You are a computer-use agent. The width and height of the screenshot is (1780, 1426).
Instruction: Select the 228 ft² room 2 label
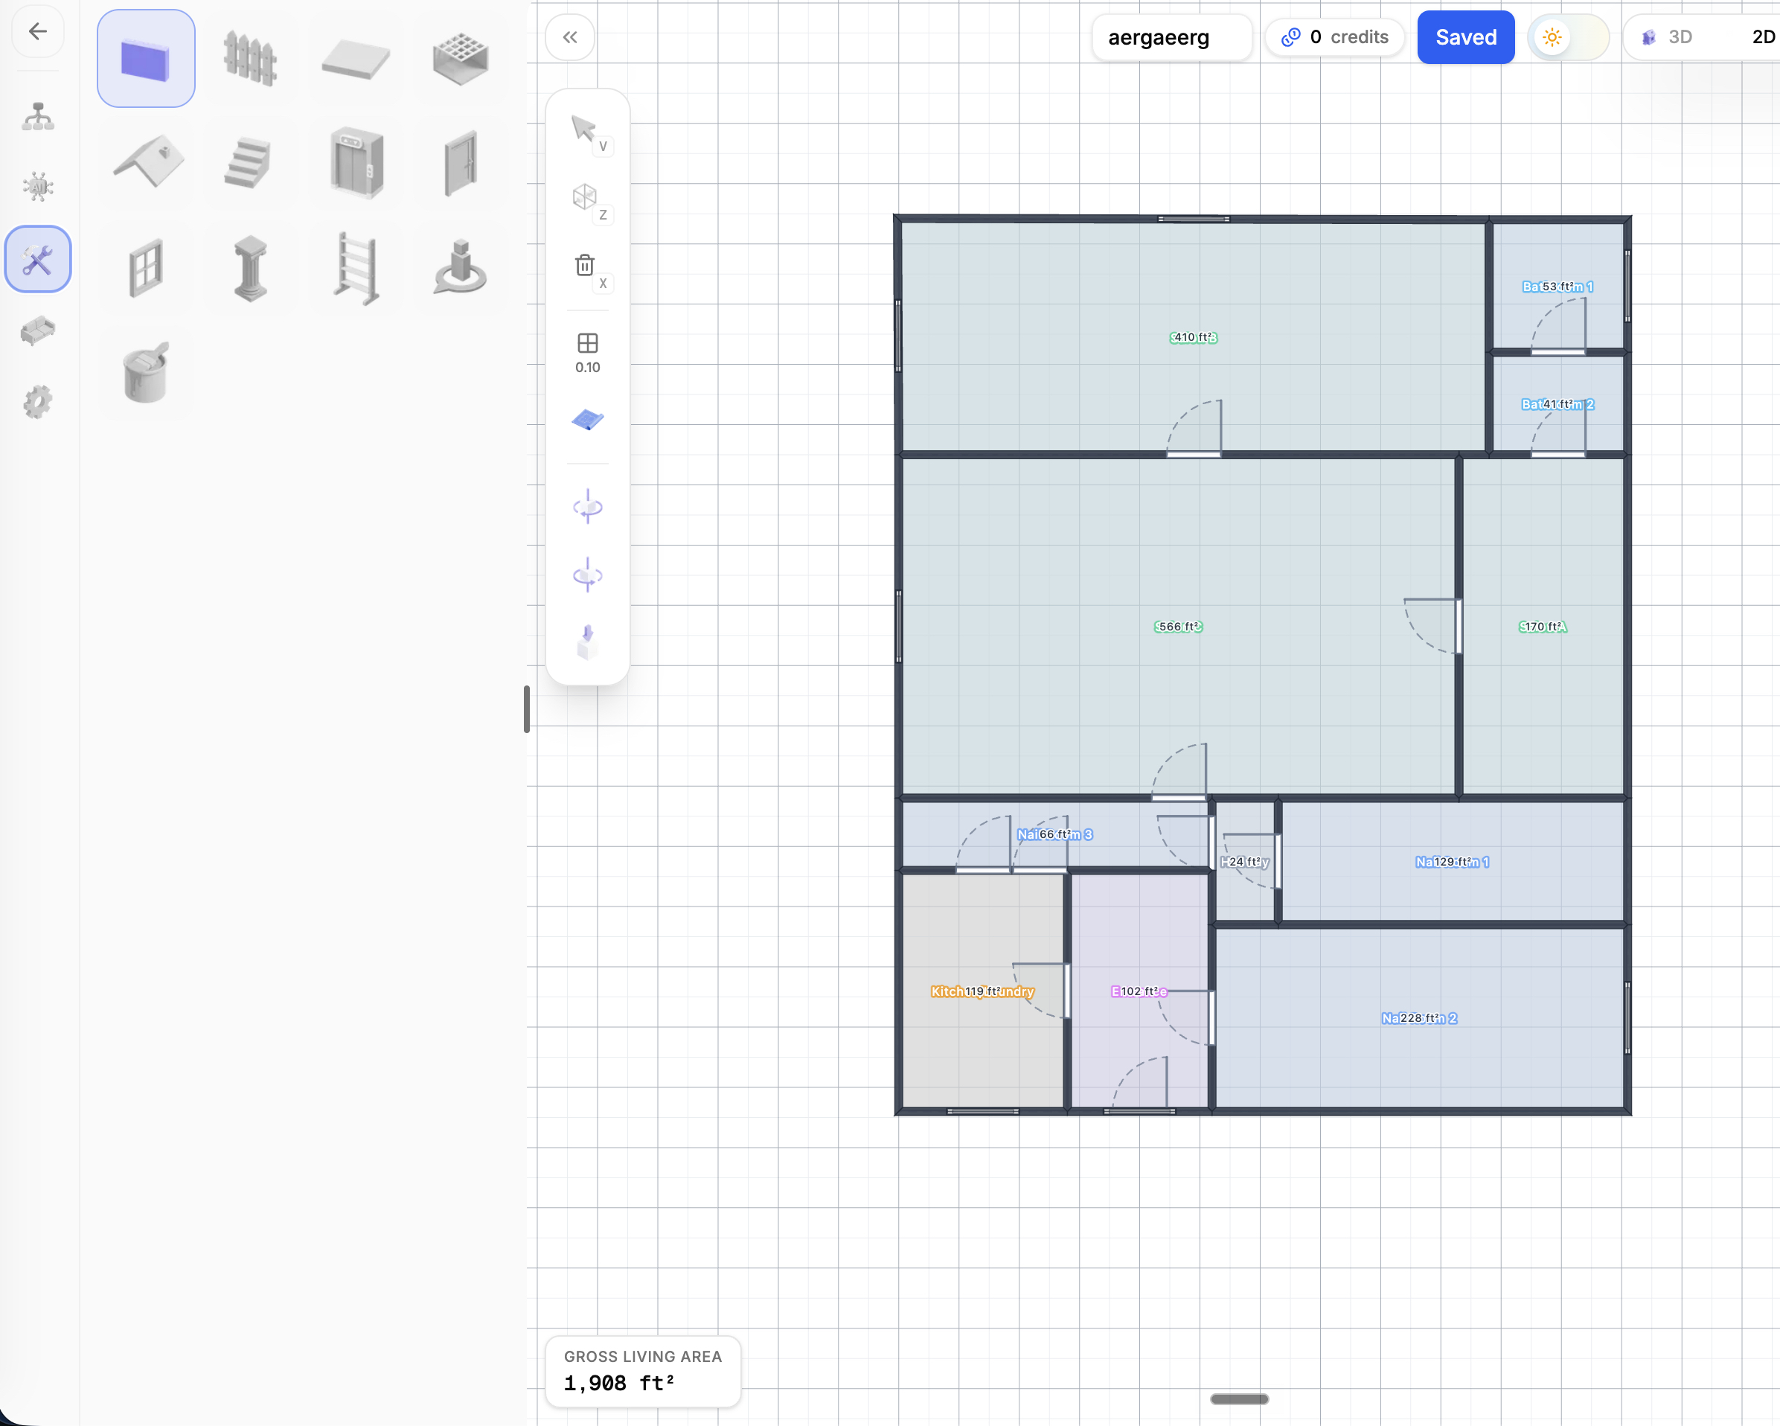point(1418,1018)
